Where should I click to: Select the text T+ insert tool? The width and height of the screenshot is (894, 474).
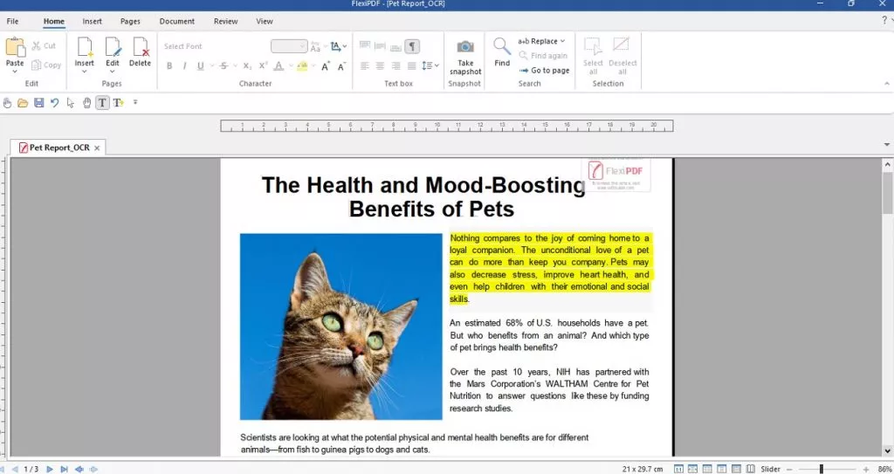click(118, 103)
